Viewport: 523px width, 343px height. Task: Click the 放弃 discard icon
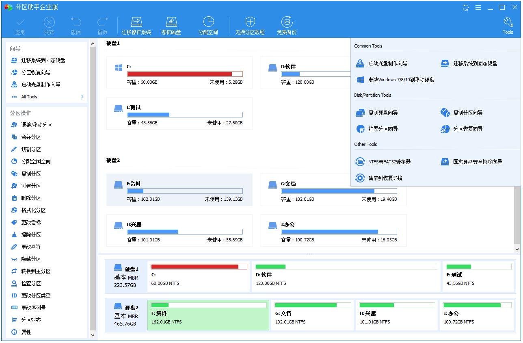point(49,26)
